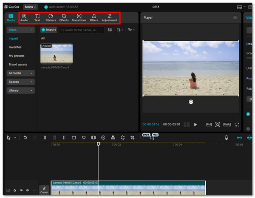The width and height of the screenshot is (255, 198).
Task: Click the current timecode 00:00:01:16
Action: pos(151,124)
